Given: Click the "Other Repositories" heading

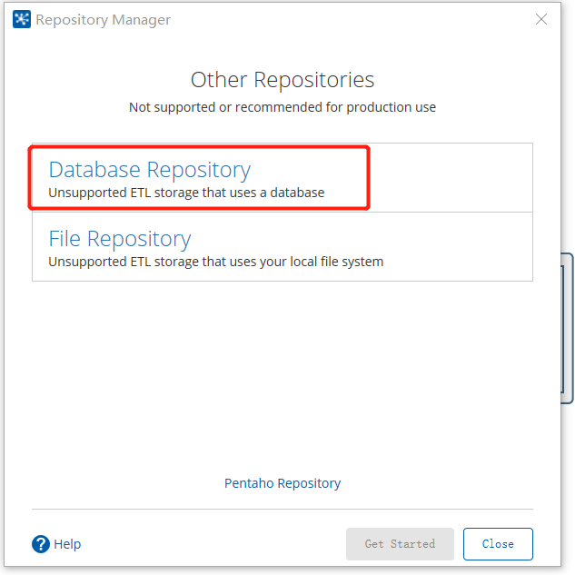Looking at the screenshot, I should 283,80.
